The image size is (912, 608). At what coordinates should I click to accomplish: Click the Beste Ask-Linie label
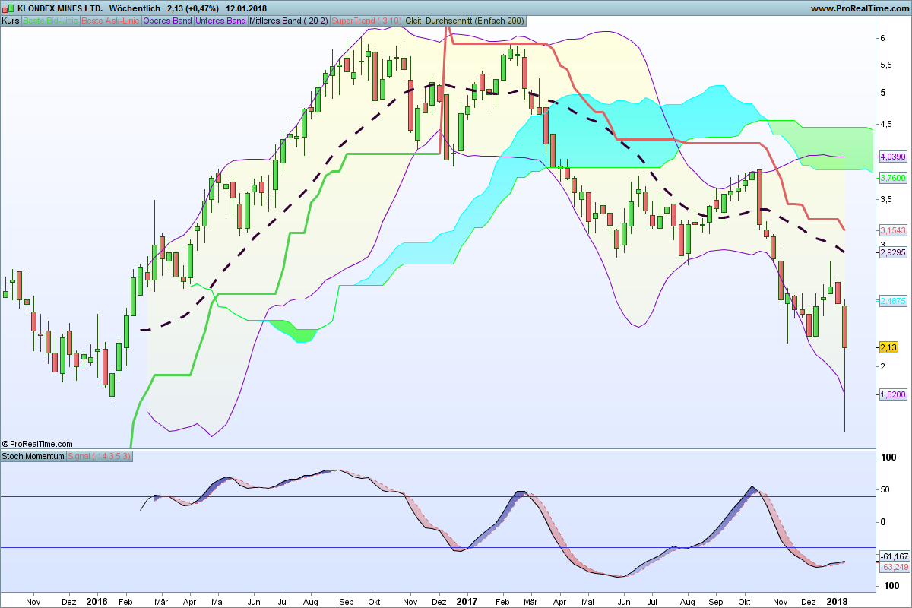click(x=109, y=21)
